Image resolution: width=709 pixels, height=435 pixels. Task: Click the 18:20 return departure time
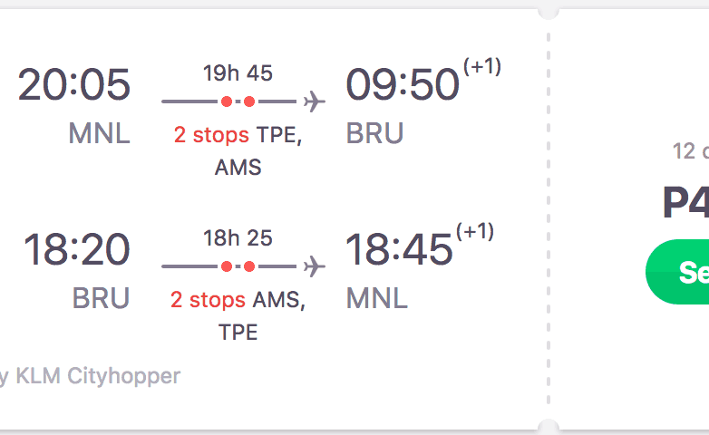(76, 250)
